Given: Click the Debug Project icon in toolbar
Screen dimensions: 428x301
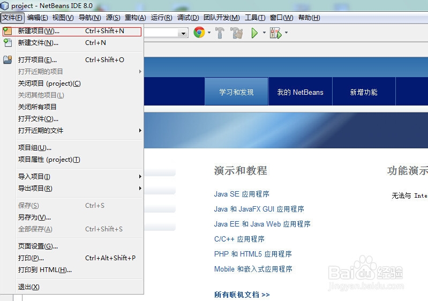Looking at the screenshot, I should pyautogui.click(x=276, y=33).
